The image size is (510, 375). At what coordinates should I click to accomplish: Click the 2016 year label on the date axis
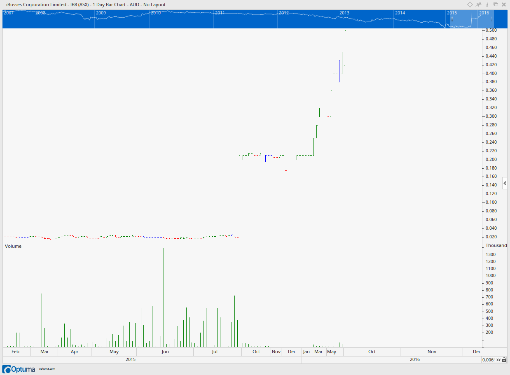pyautogui.click(x=415, y=359)
